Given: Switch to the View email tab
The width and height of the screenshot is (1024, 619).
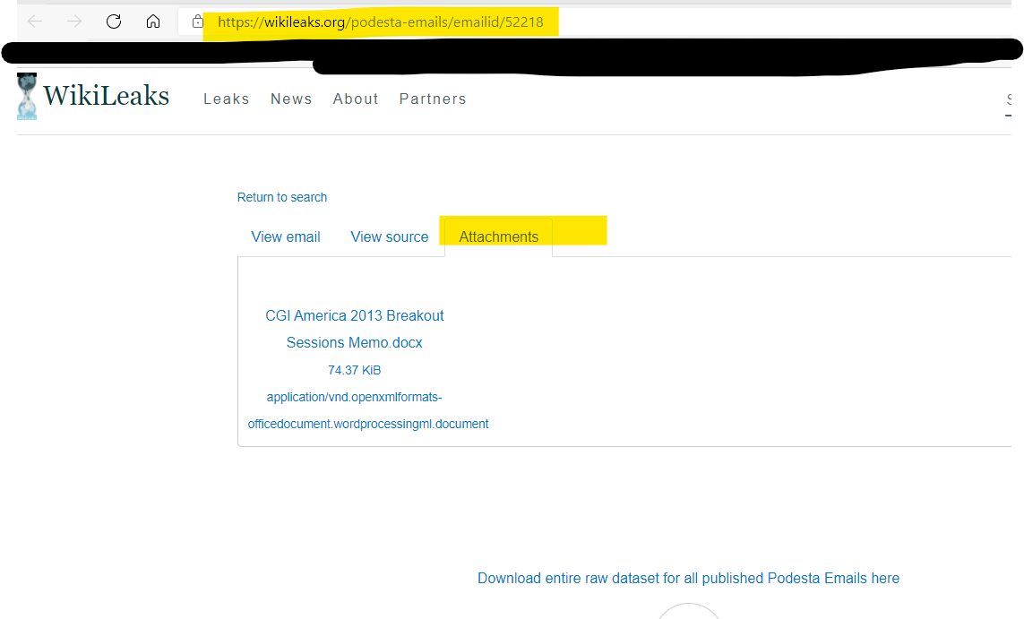Looking at the screenshot, I should 286,237.
